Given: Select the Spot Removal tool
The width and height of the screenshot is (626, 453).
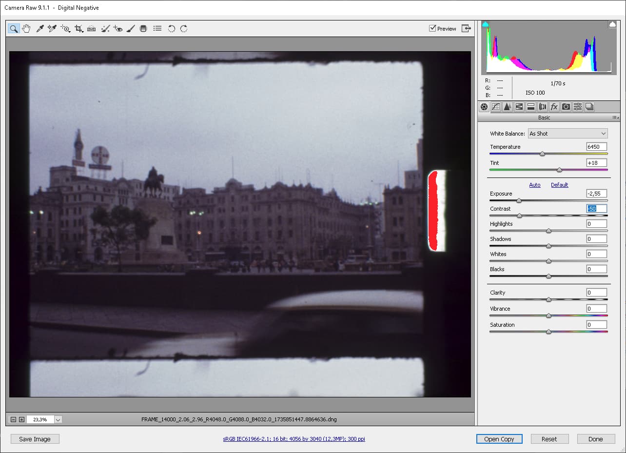Looking at the screenshot, I should click(105, 29).
